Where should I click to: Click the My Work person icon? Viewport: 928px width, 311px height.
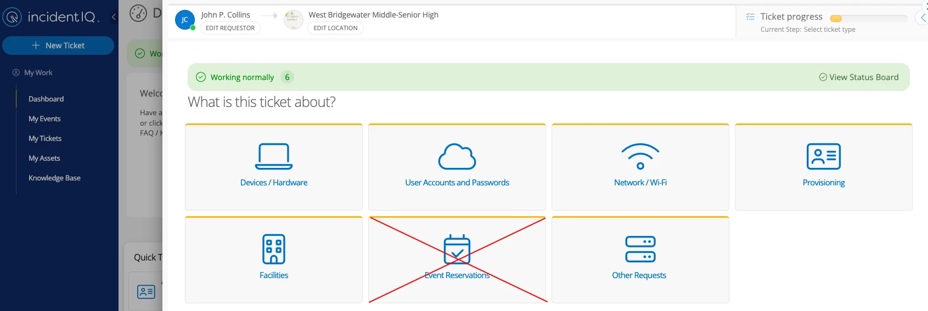(x=16, y=72)
